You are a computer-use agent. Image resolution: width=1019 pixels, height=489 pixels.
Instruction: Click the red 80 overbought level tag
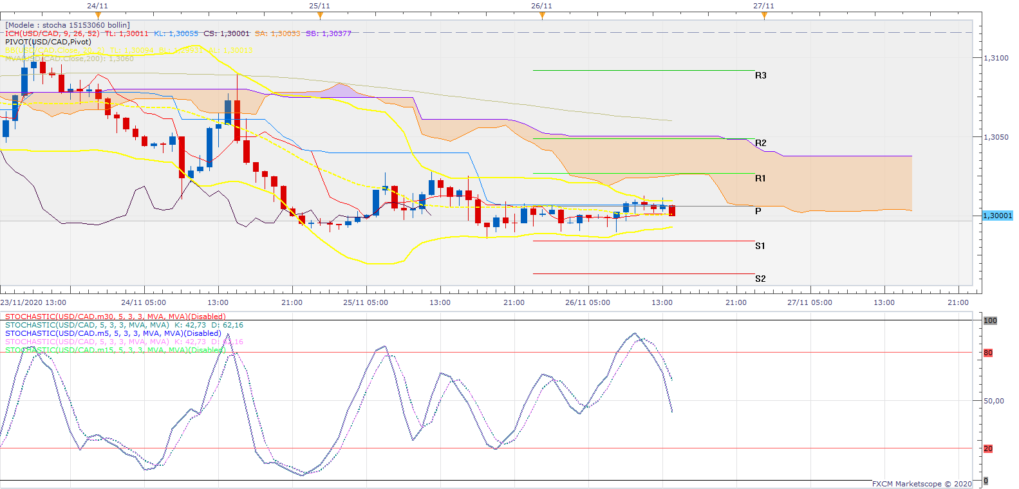[988, 353]
